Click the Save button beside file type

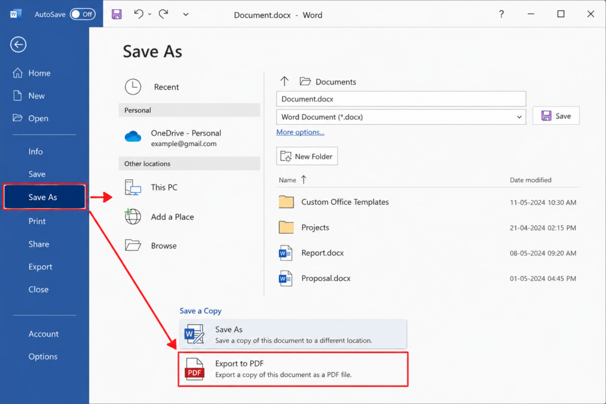(556, 116)
